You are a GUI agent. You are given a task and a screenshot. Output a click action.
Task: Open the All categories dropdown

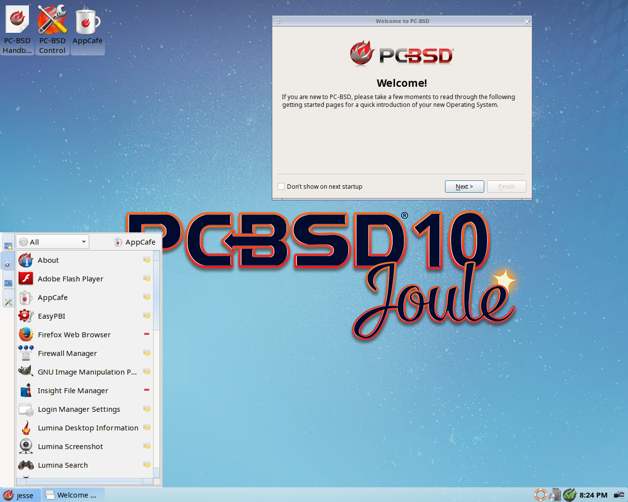coord(52,241)
